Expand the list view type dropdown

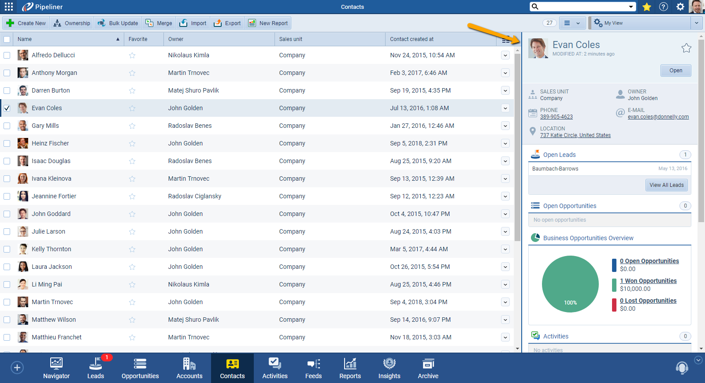tap(572, 23)
